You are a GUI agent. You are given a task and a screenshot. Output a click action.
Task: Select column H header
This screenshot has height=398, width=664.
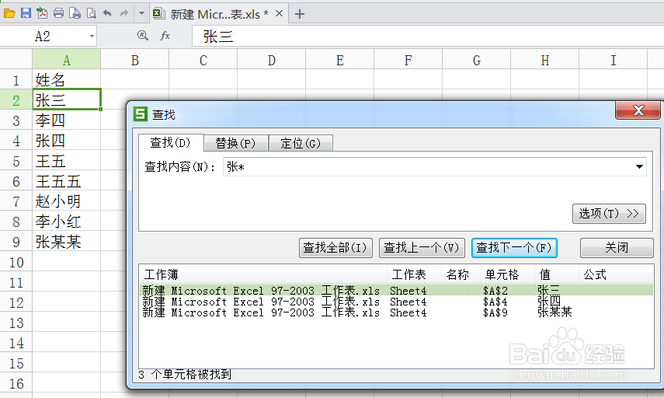click(x=544, y=60)
